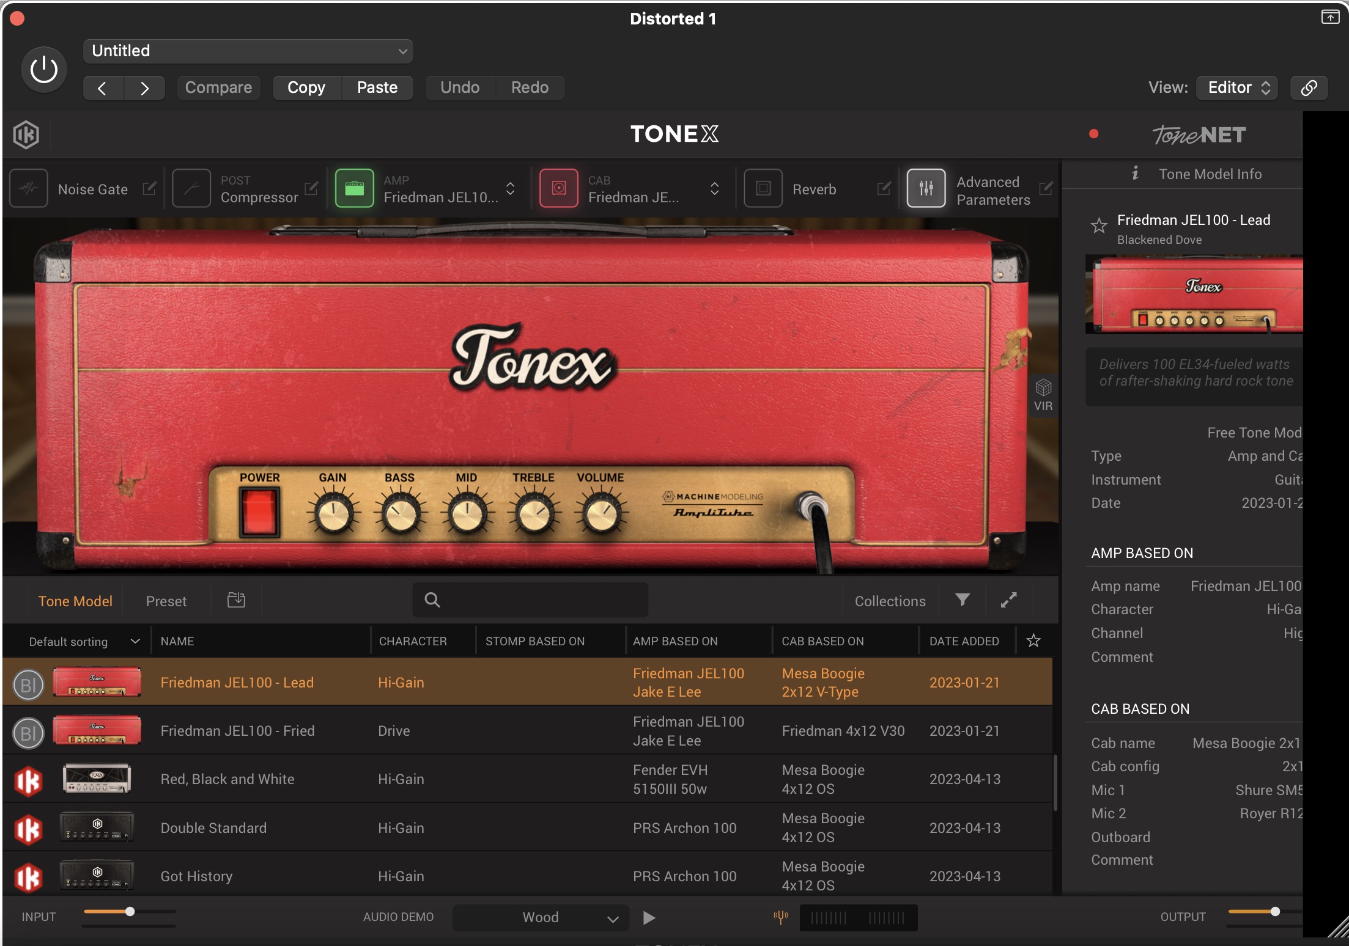Open the ToneNET panel
Screen dimensions: 1349x946
[1199, 134]
